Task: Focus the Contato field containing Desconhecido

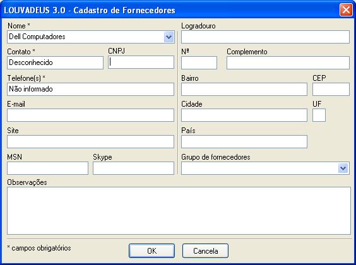Action: 55,62
